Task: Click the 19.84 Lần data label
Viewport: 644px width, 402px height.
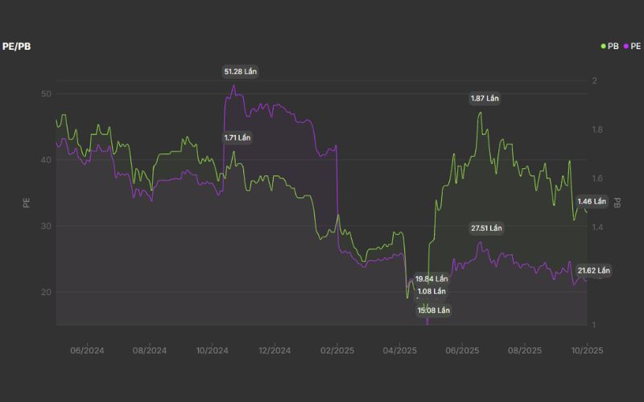Action: point(431,278)
